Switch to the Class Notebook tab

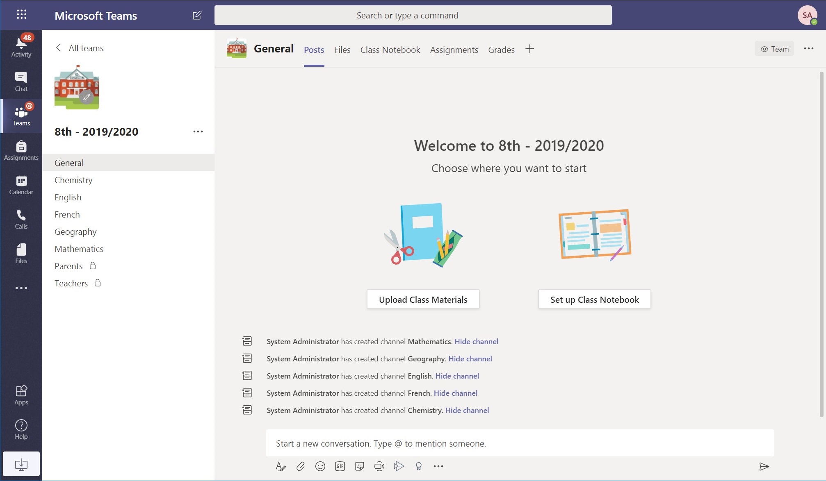tap(390, 50)
